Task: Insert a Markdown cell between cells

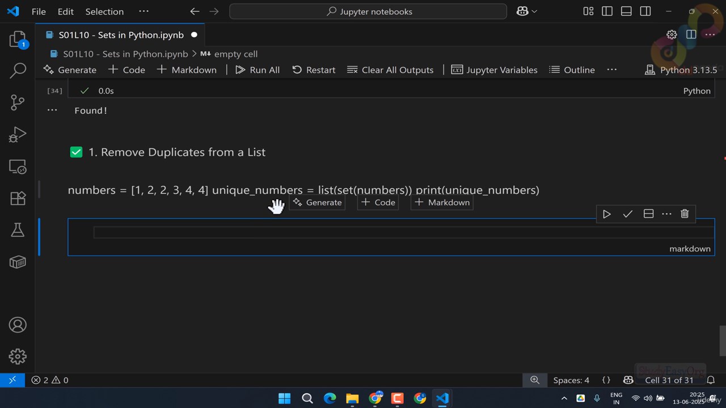Action: [x=442, y=202]
